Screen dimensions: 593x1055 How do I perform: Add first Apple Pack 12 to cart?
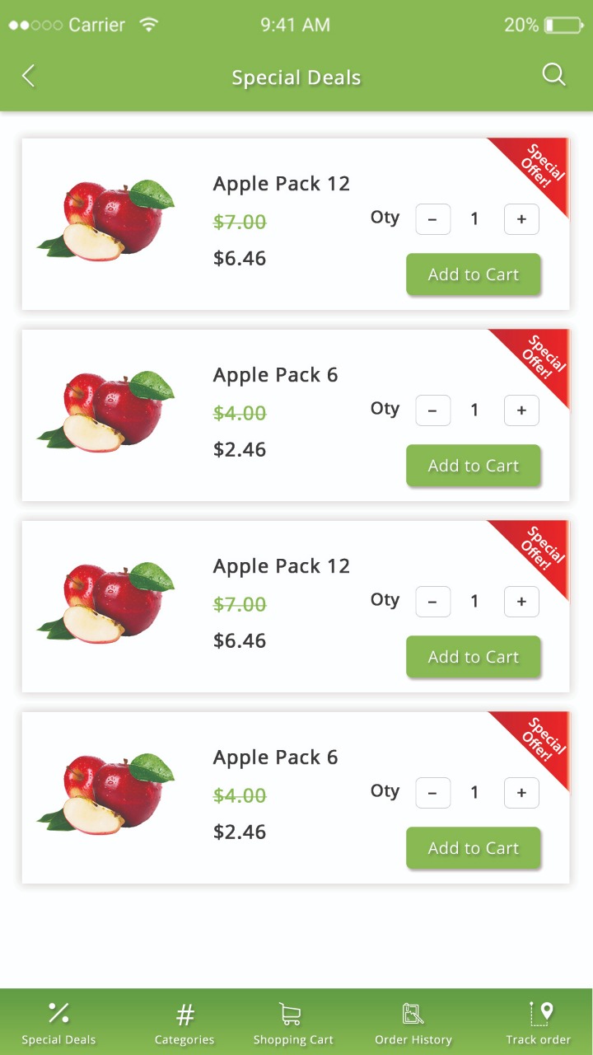[x=474, y=274]
